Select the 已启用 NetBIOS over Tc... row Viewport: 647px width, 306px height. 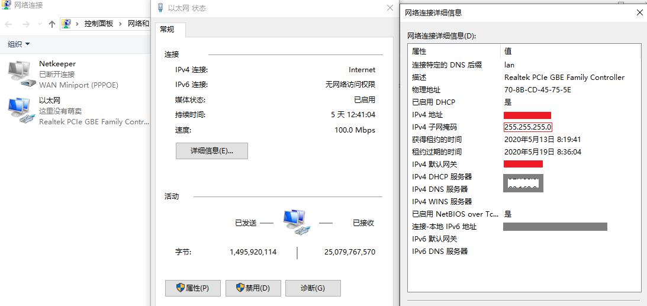click(524, 214)
